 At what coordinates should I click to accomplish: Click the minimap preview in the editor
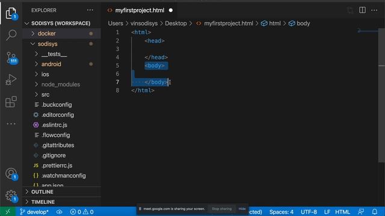click(x=368, y=31)
